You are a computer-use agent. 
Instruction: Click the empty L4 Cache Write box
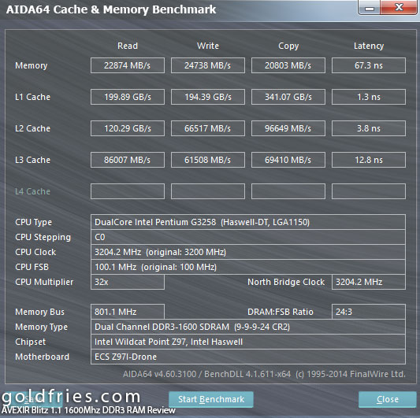click(208, 191)
